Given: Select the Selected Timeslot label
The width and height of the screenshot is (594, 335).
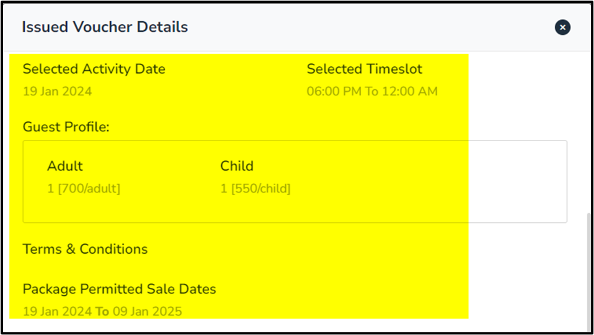Looking at the screenshot, I should tap(364, 69).
